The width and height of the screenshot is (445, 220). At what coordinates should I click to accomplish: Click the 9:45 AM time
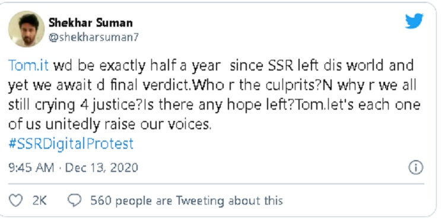pyautogui.click(x=31, y=168)
